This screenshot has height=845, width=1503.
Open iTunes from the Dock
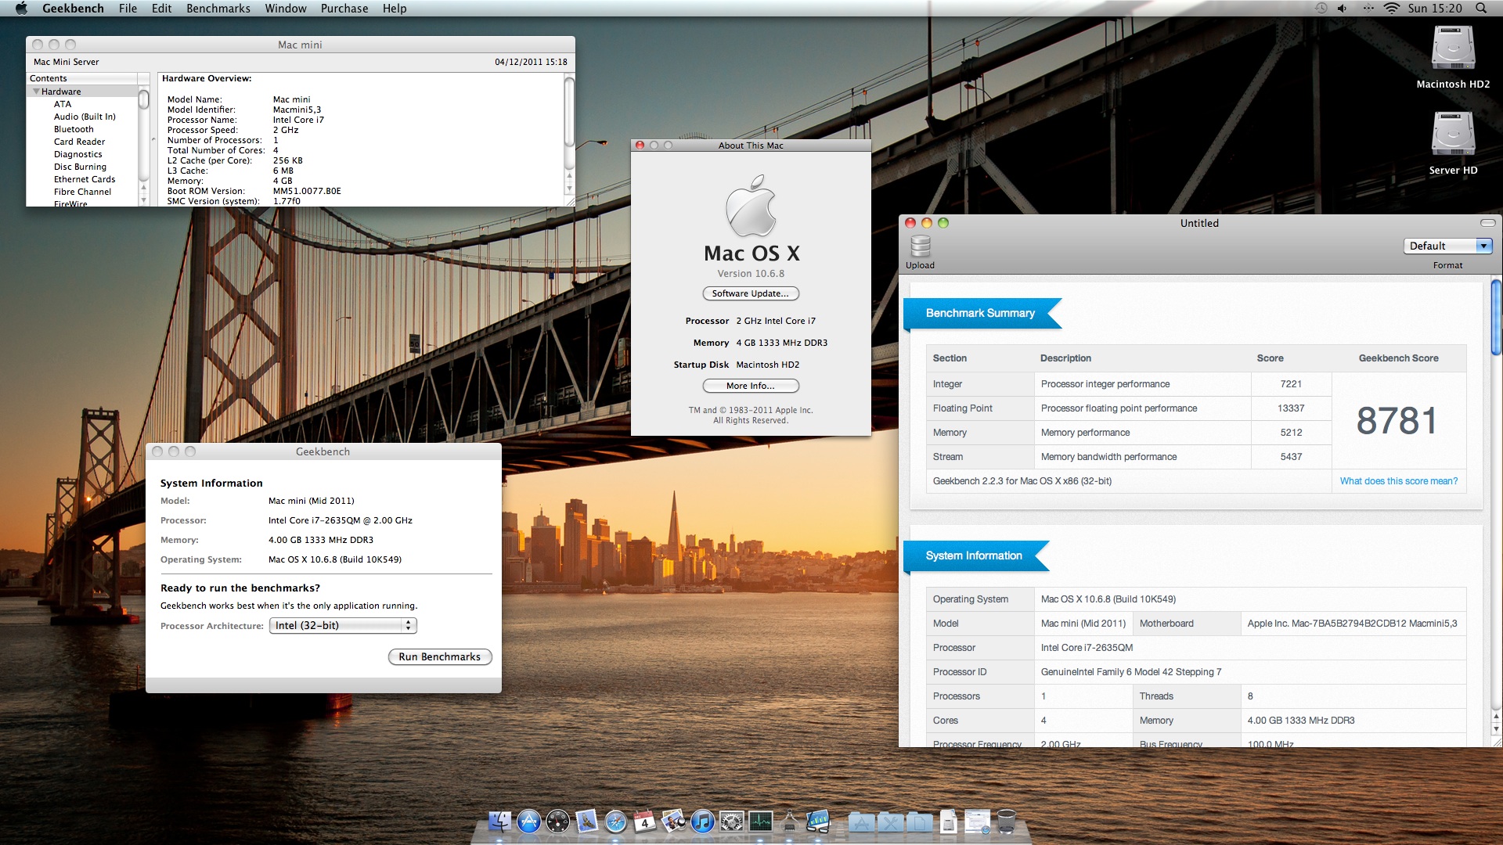(x=702, y=822)
